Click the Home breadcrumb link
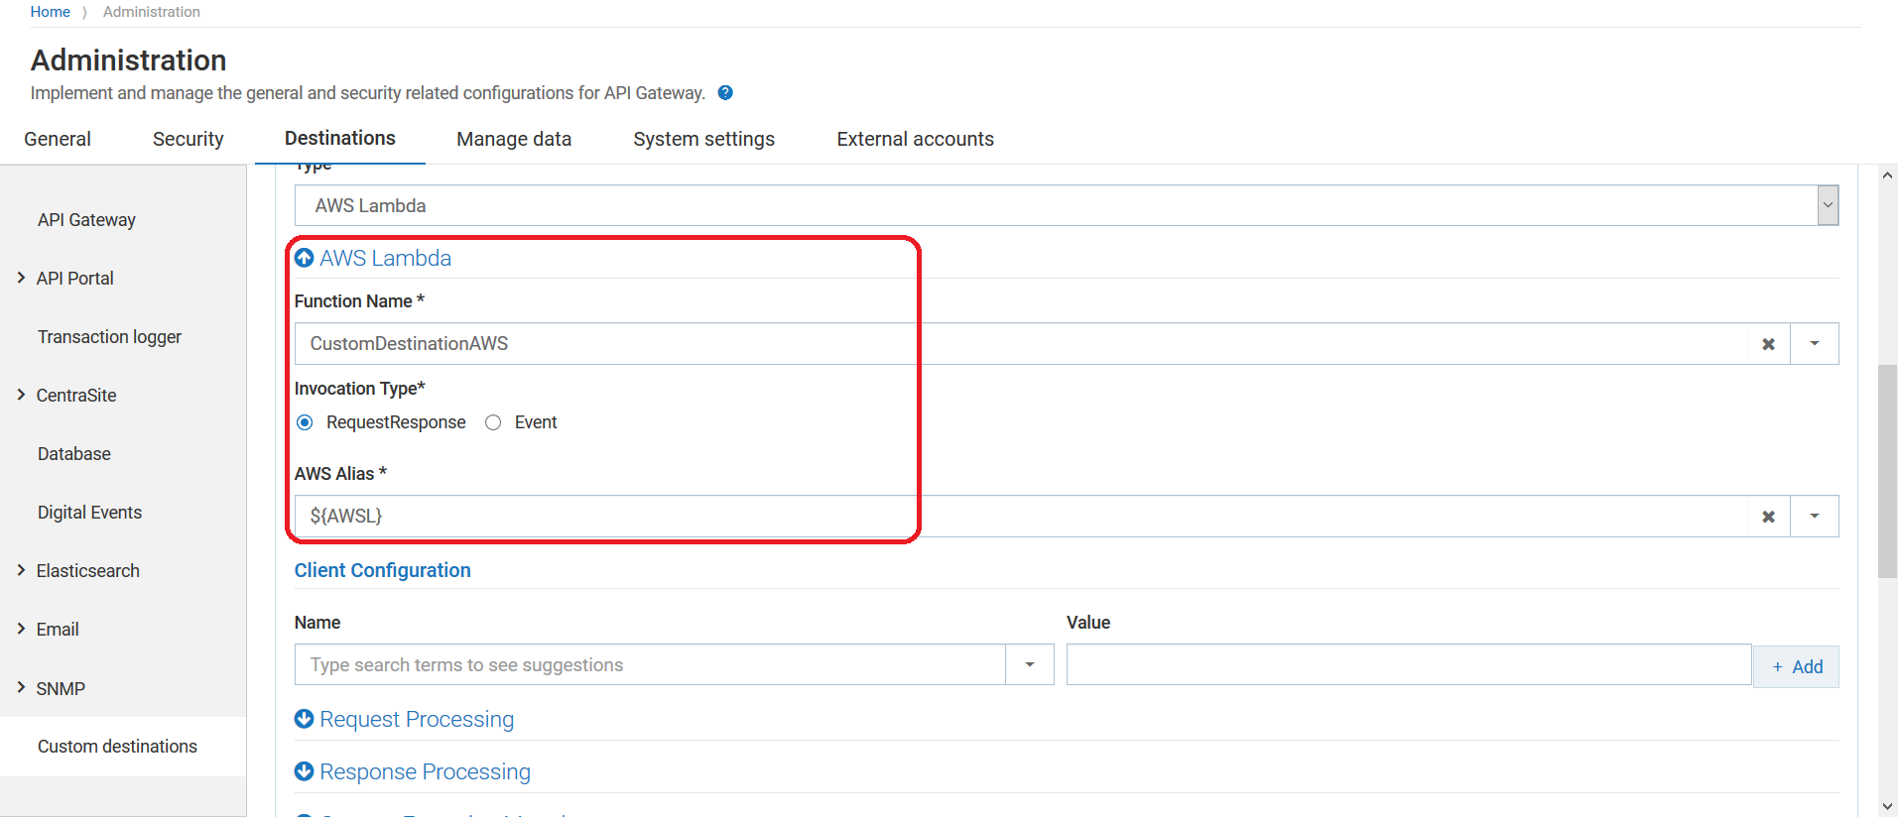 [x=50, y=12]
